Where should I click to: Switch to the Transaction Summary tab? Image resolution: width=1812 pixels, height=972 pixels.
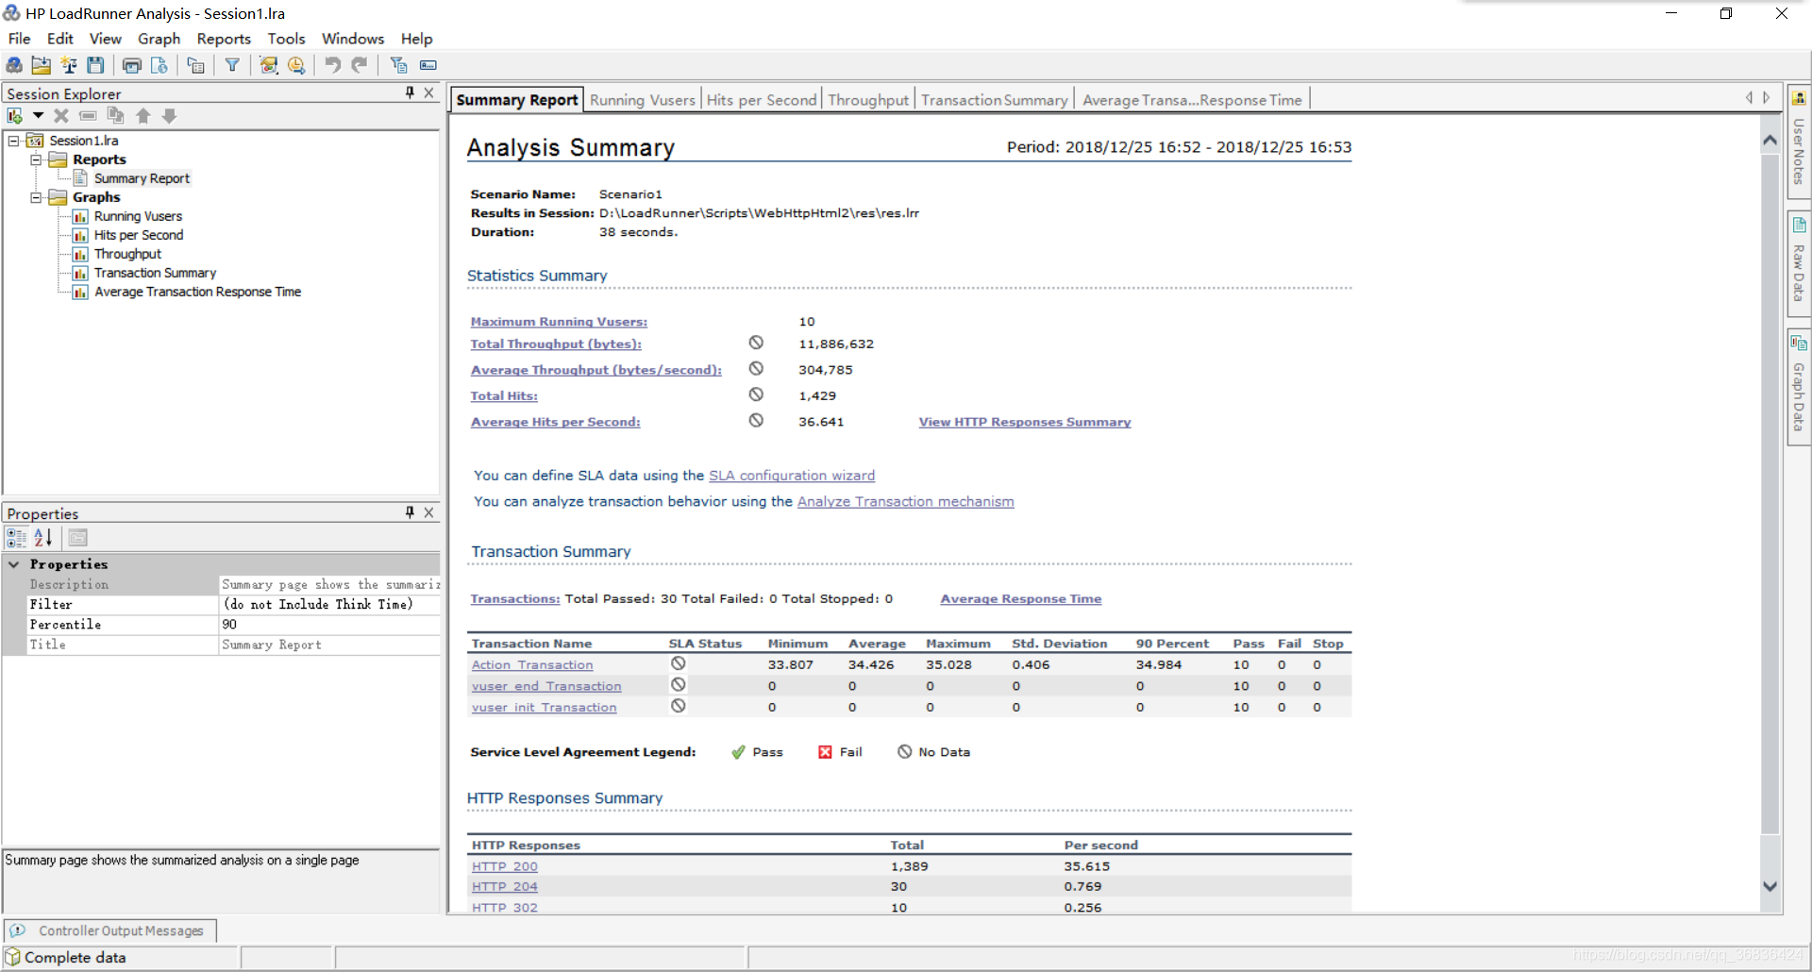point(994,100)
